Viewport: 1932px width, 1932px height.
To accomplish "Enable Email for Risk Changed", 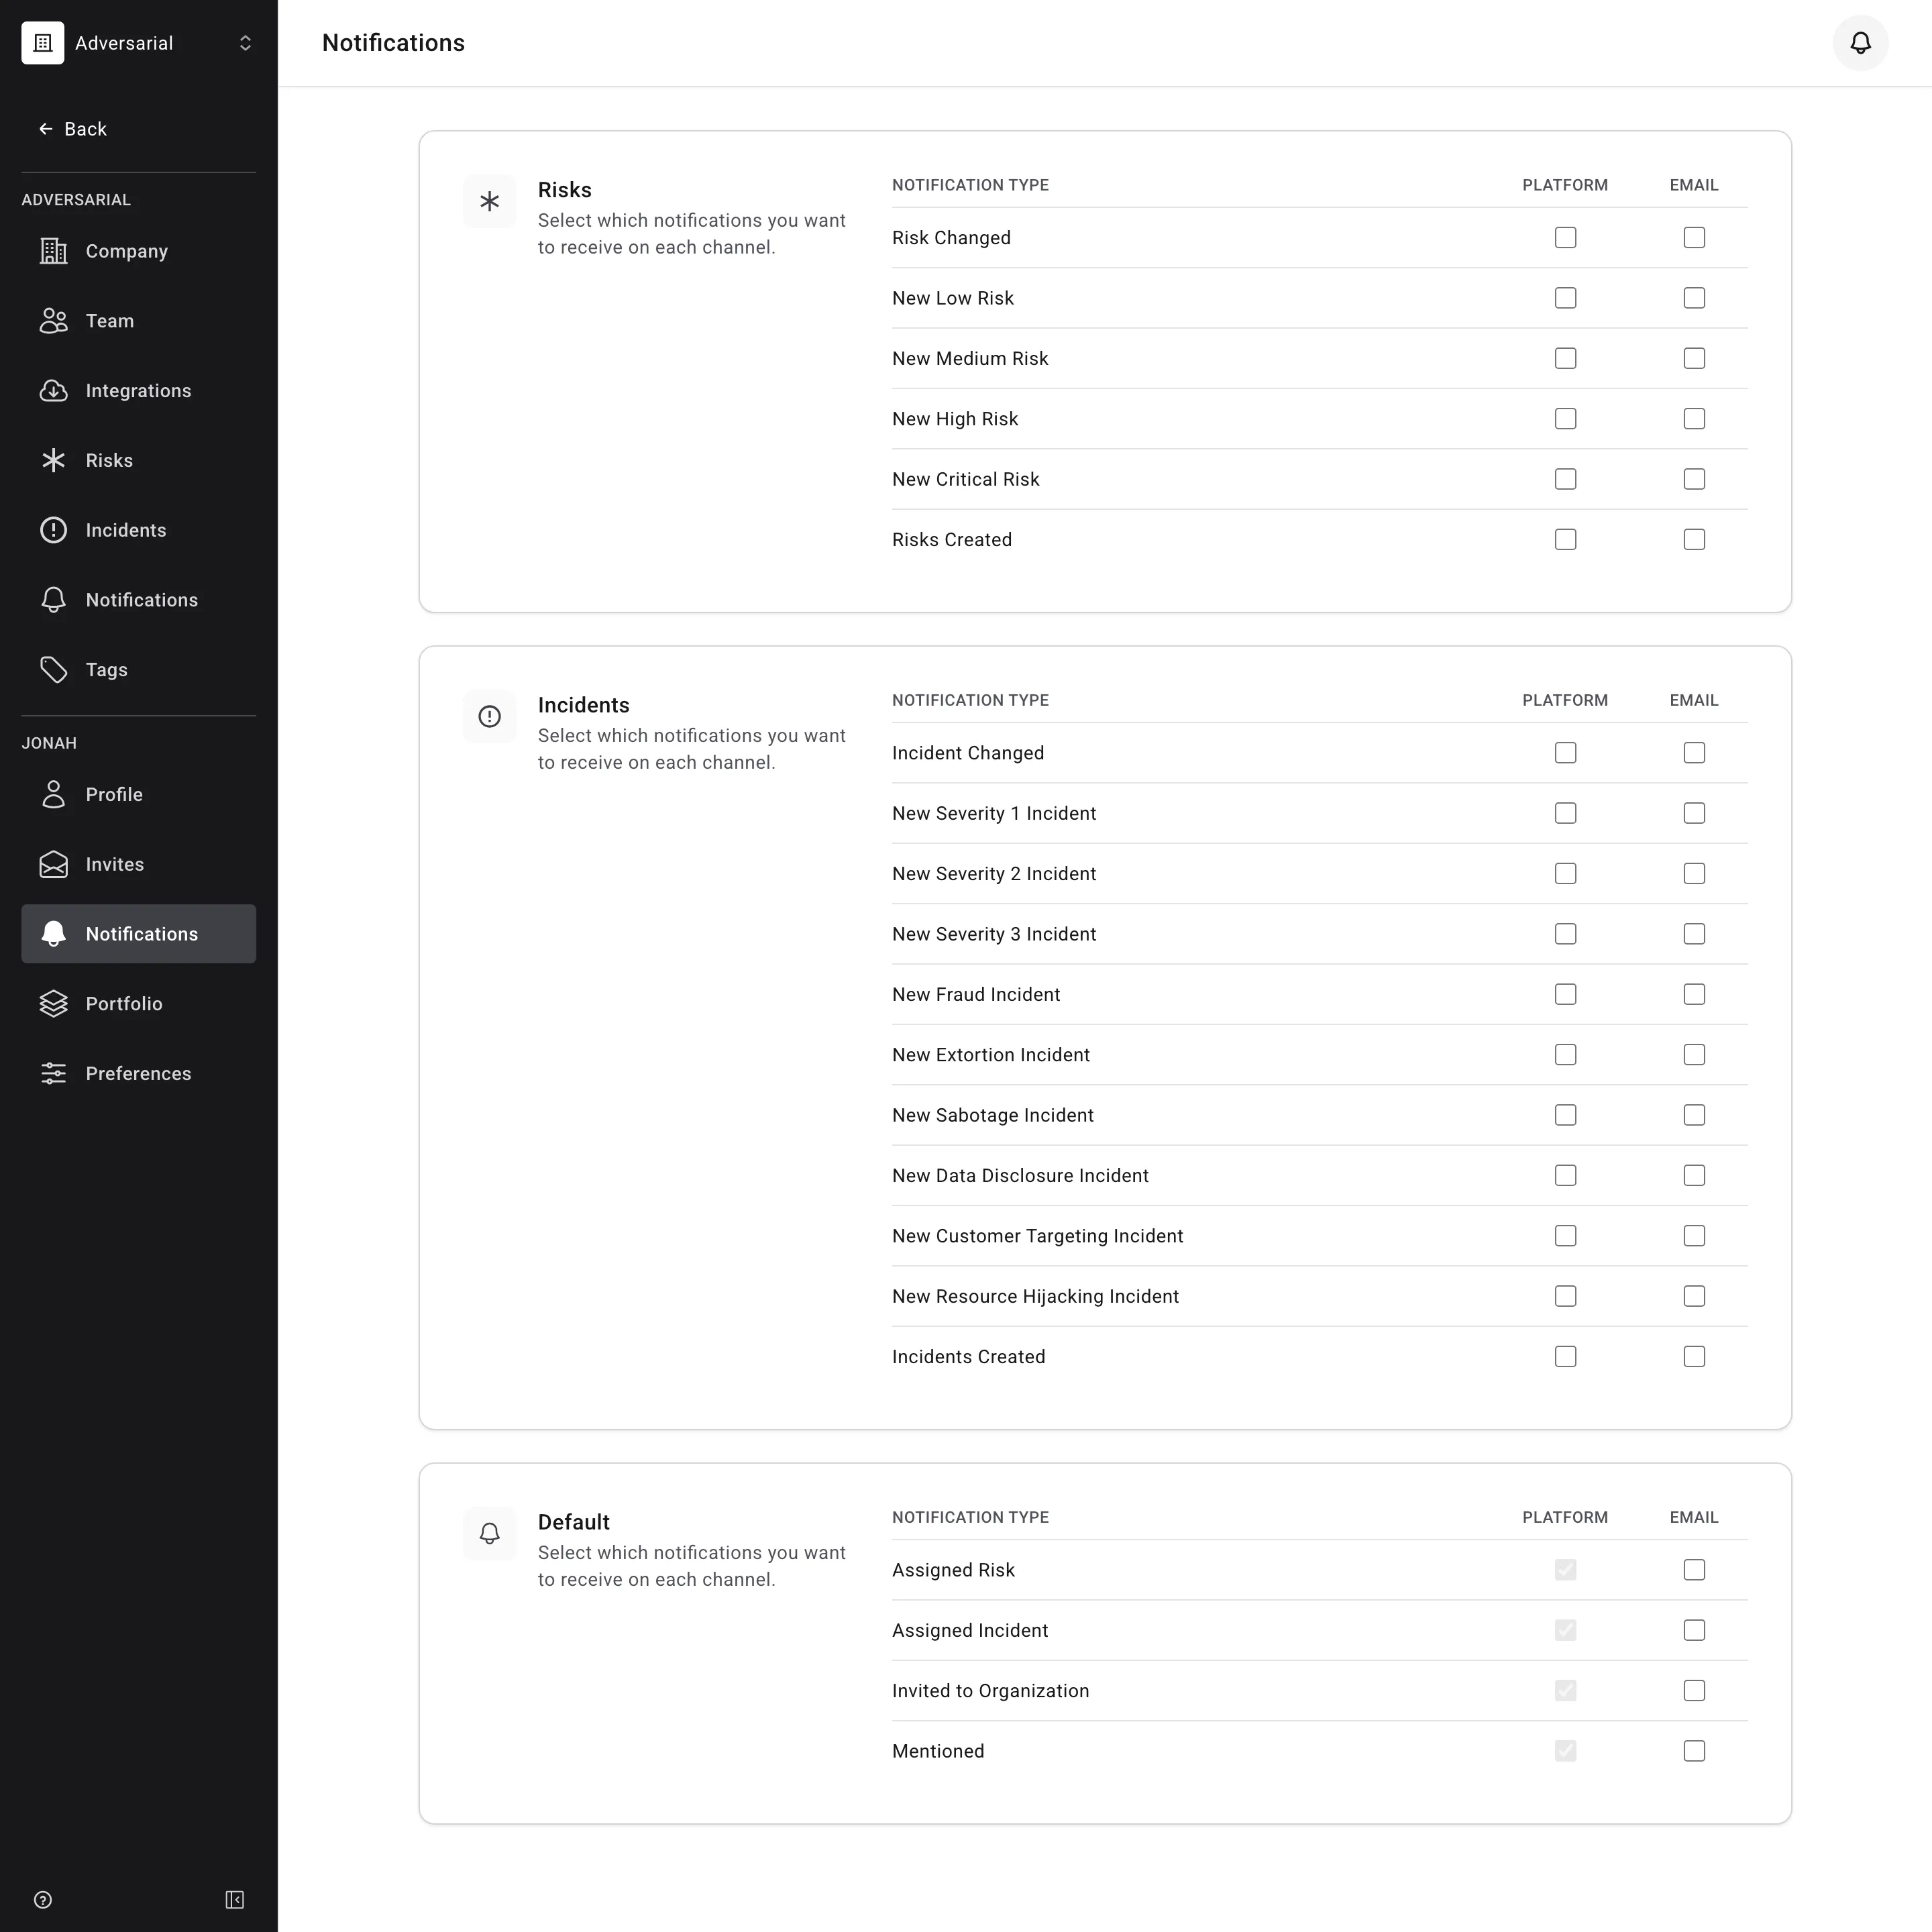I will point(1694,238).
